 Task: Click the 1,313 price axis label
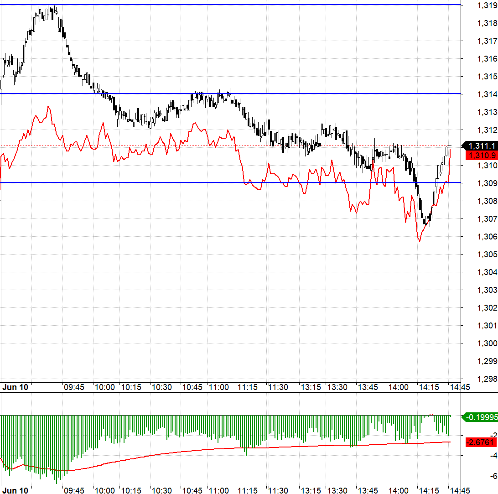pos(487,112)
